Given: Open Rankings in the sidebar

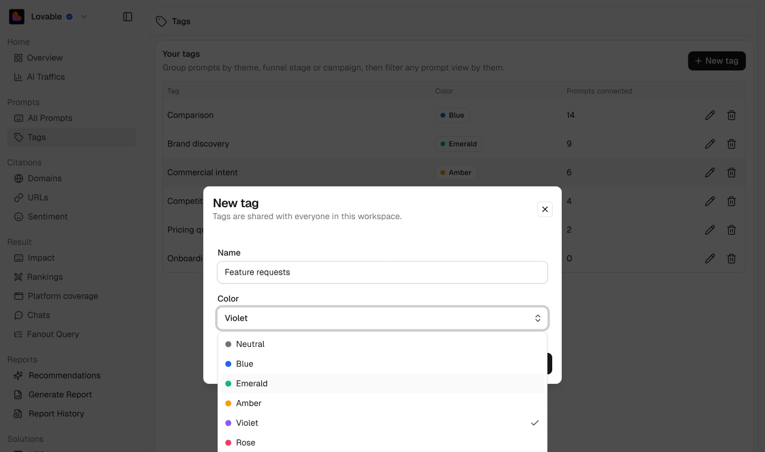Looking at the screenshot, I should click(x=72, y=277).
